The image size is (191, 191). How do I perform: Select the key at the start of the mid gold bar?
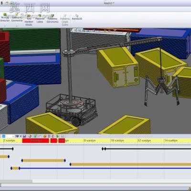22,160
